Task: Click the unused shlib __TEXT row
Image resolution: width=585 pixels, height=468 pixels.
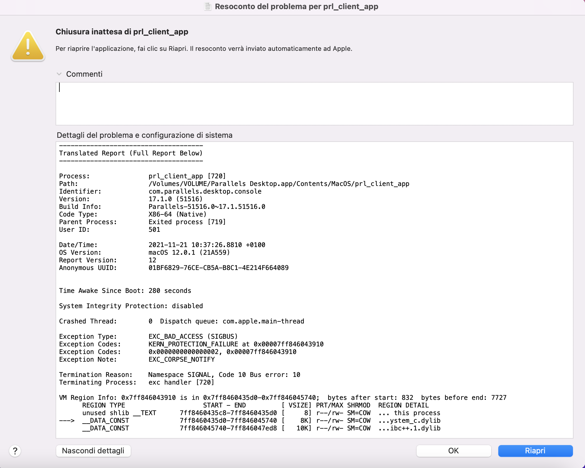Action: click(261, 413)
